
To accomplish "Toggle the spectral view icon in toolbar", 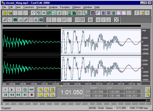I will tap(93, 13).
